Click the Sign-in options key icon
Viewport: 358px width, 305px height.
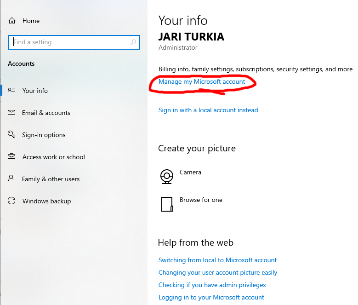12,135
